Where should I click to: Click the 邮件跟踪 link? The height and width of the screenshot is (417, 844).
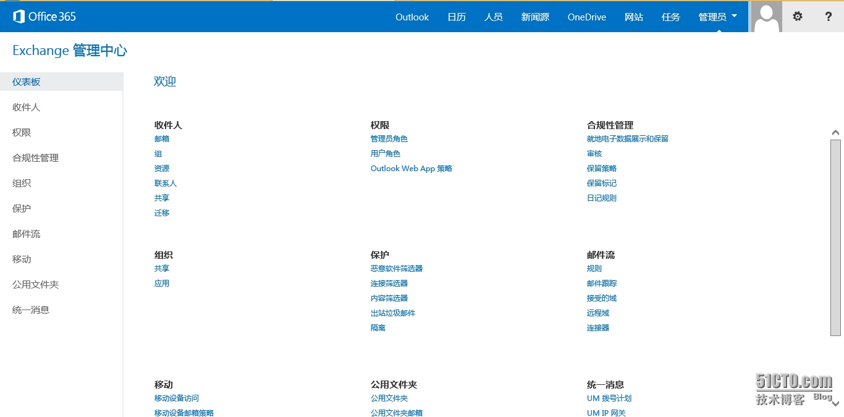click(602, 284)
